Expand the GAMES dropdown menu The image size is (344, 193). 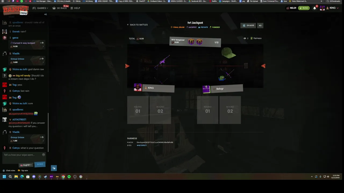pyautogui.click(x=41, y=8)
